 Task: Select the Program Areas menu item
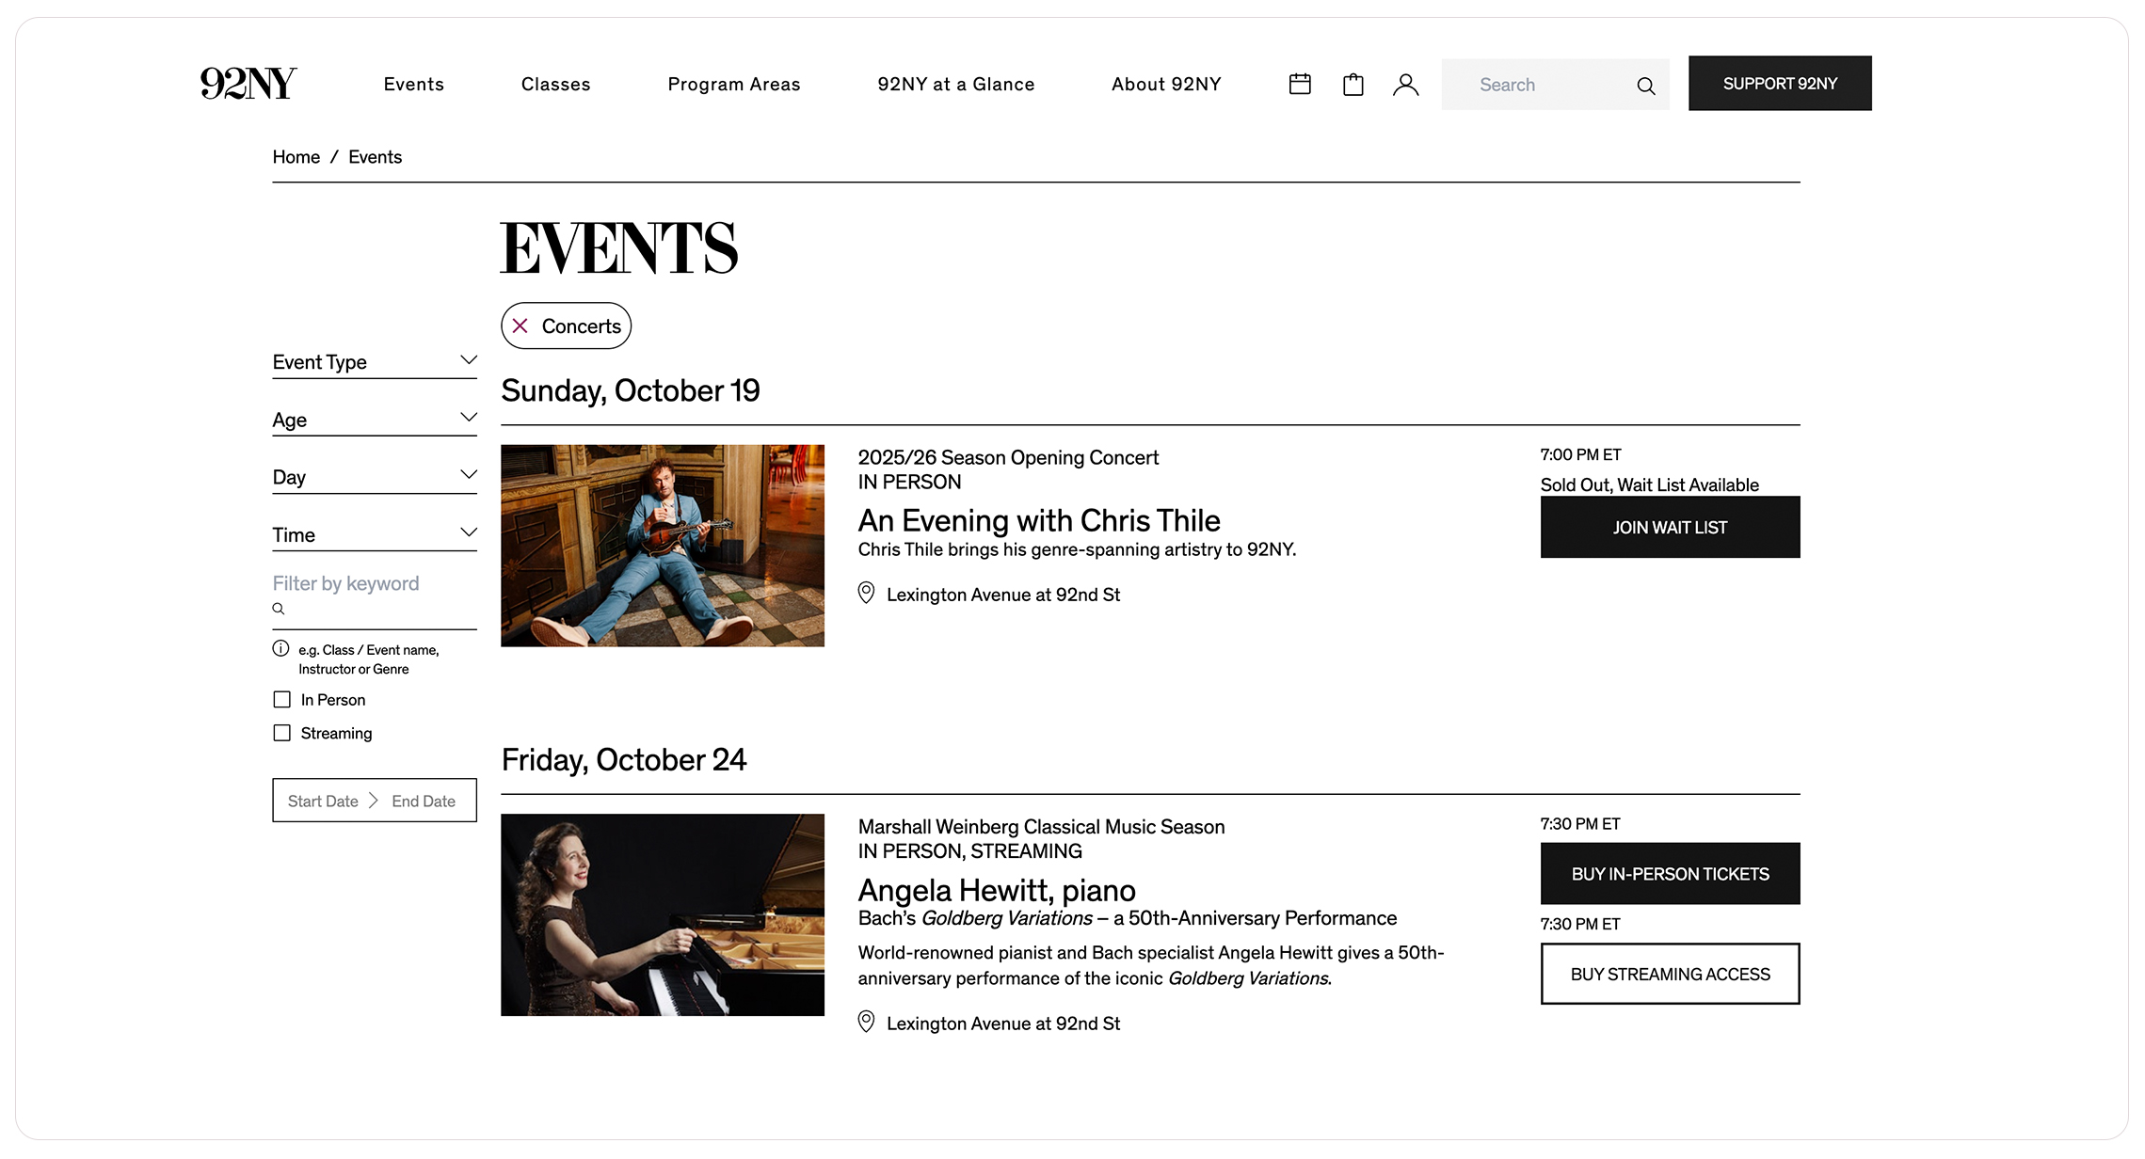click(x=734, y=84)
